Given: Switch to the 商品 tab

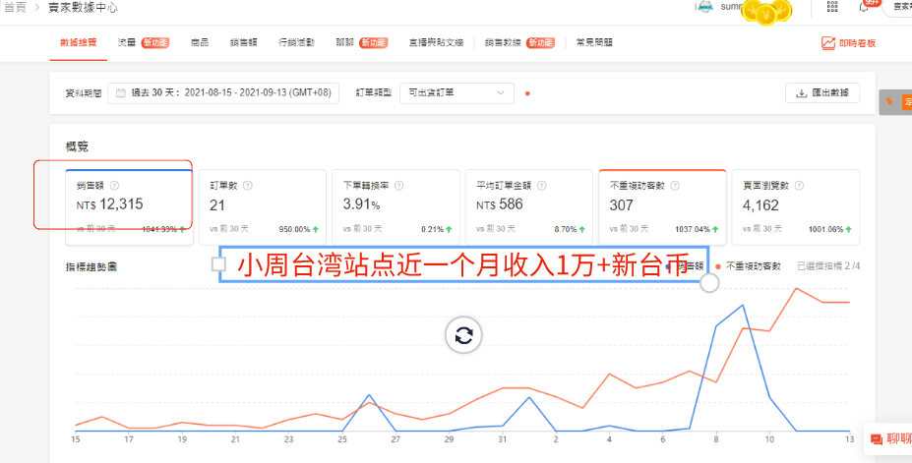Looking at the screenshot, I should [x=200, y=42].
